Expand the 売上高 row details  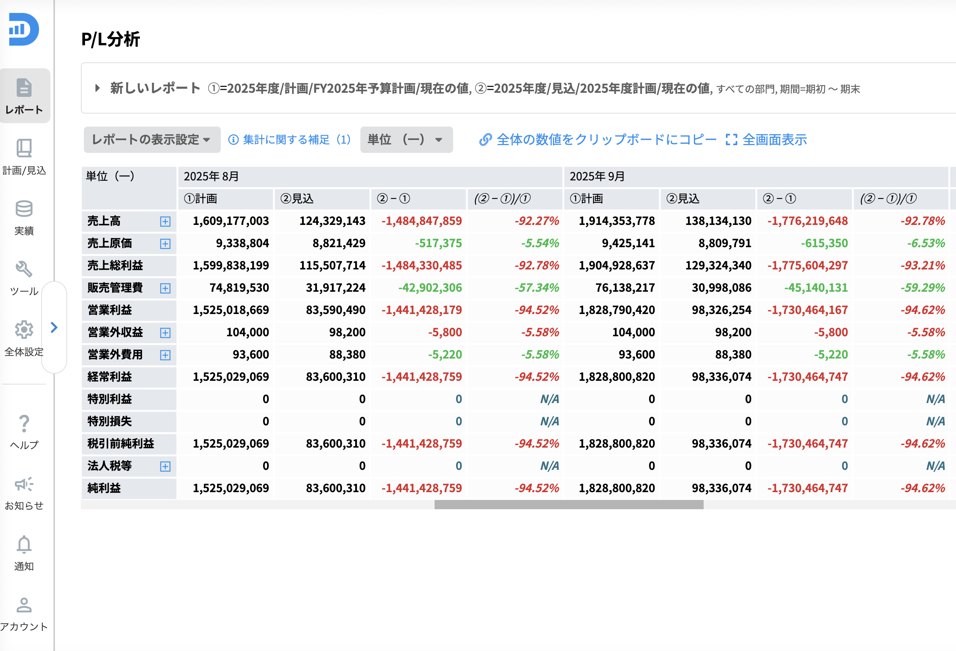pos(166,221)
